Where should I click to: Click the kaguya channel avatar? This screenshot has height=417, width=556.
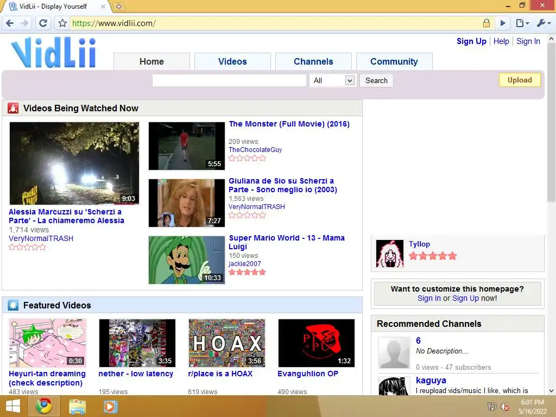[394, 387]
